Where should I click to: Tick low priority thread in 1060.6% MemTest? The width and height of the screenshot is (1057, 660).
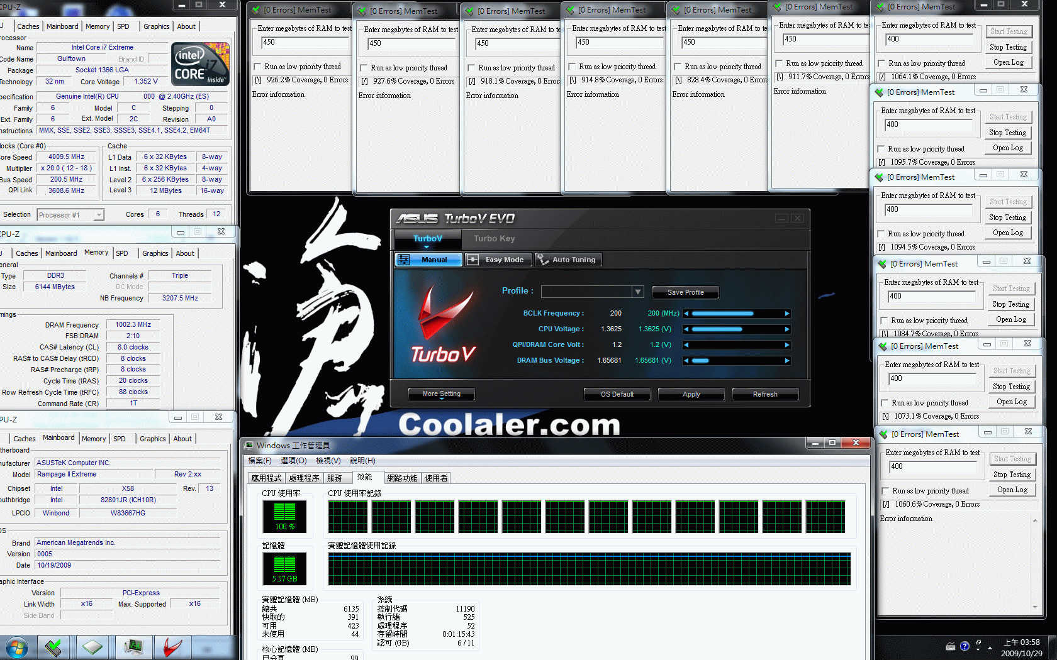(885, 491)
